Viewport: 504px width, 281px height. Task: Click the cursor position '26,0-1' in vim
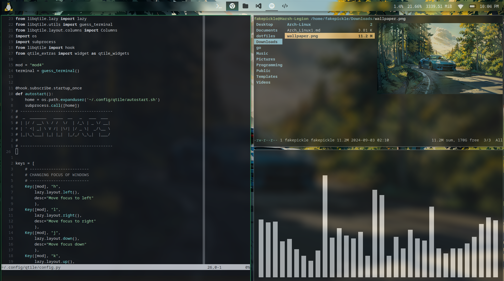pos(214,267)
